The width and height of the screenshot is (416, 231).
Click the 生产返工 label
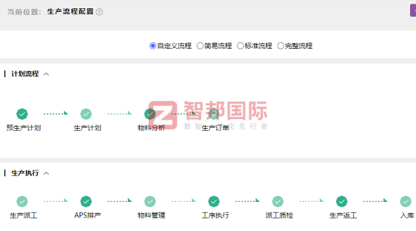point(343,216)
